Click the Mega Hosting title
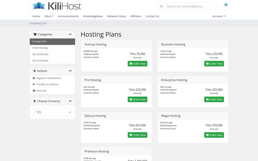The width and height of the screenshot is (258, 161). point(171,116)
